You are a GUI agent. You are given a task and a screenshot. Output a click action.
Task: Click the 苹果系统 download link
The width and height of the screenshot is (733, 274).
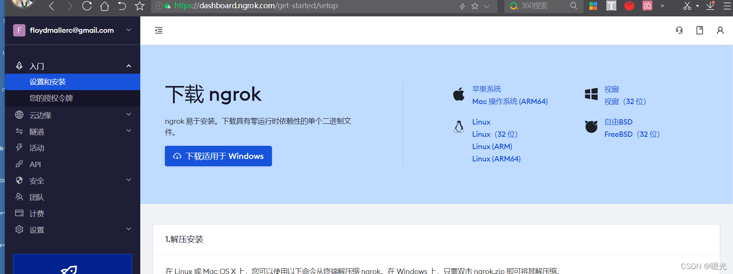coord(486,89)
